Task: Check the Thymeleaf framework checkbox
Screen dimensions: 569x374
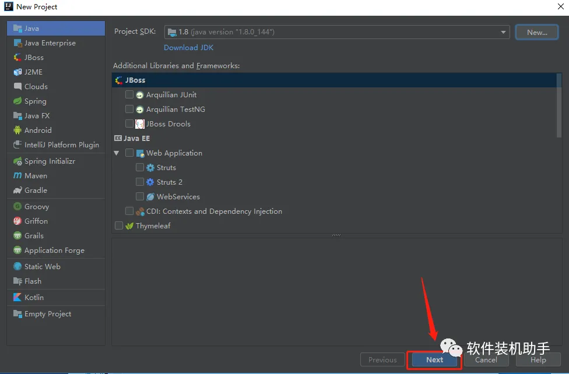Action: click(x=119, y=225)
